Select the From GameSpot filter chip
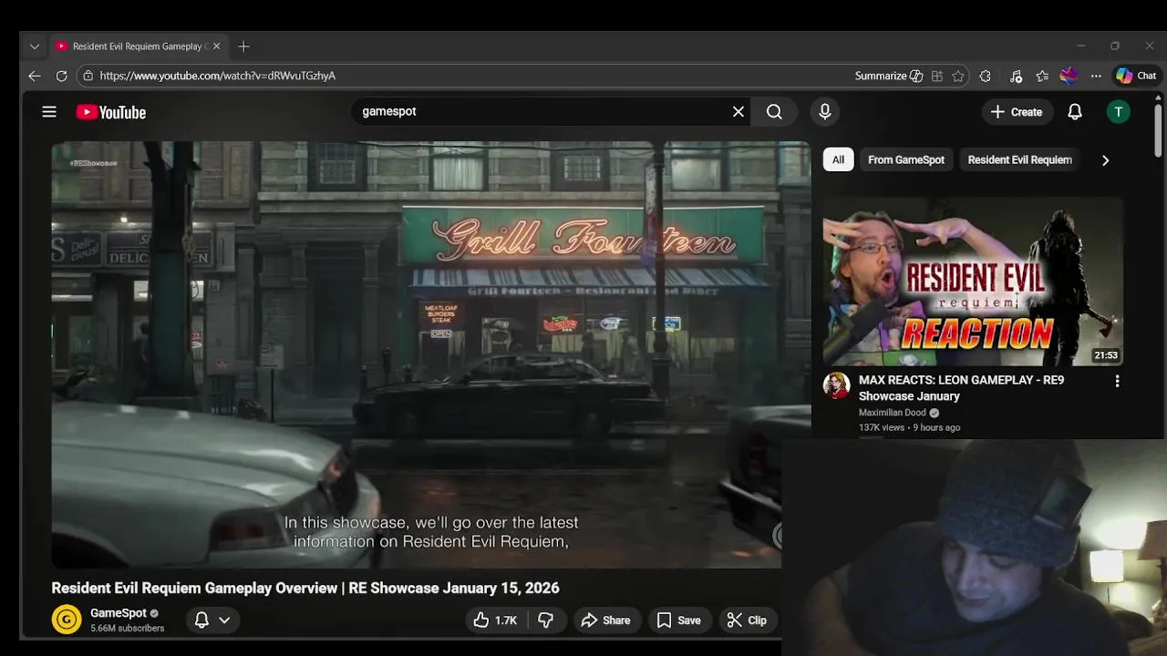This screenshot has width=1167, height=656. click(906, 159)
